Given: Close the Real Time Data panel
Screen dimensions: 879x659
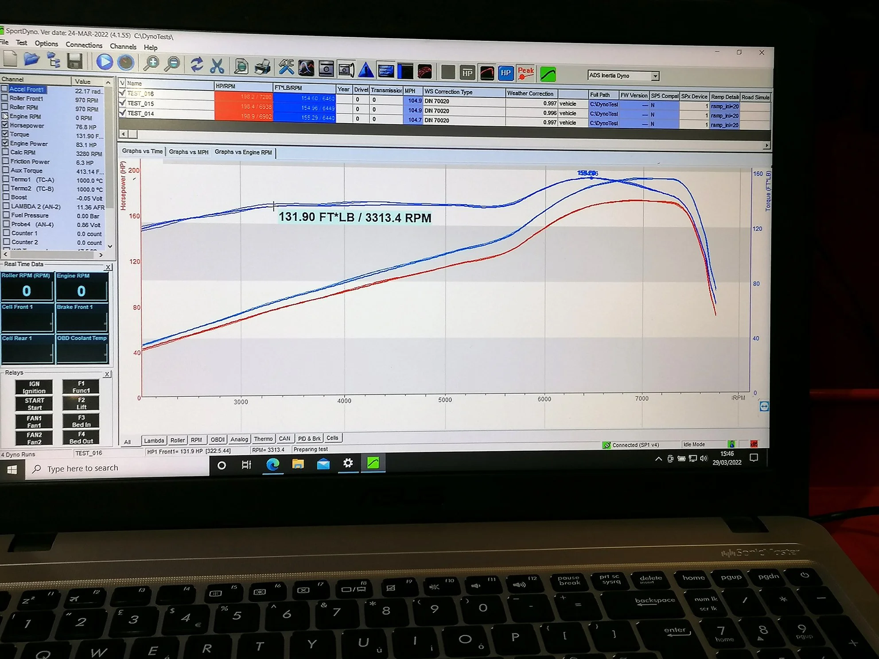Looking at the screenshot, I should (108, 267).
